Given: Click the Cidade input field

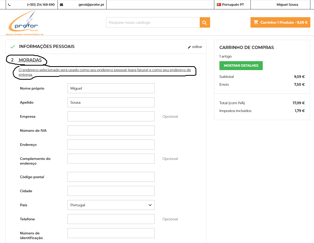Looking at the screenshot, I should coord(111,191).
